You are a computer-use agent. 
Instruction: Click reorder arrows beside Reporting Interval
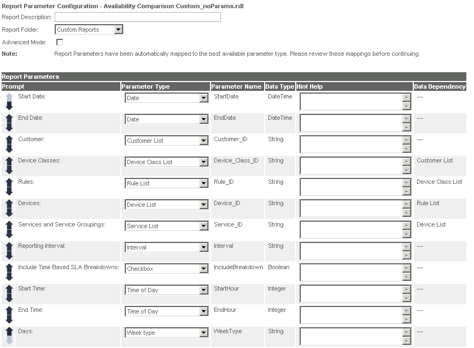pyautogui.click(x=9, y=251)
